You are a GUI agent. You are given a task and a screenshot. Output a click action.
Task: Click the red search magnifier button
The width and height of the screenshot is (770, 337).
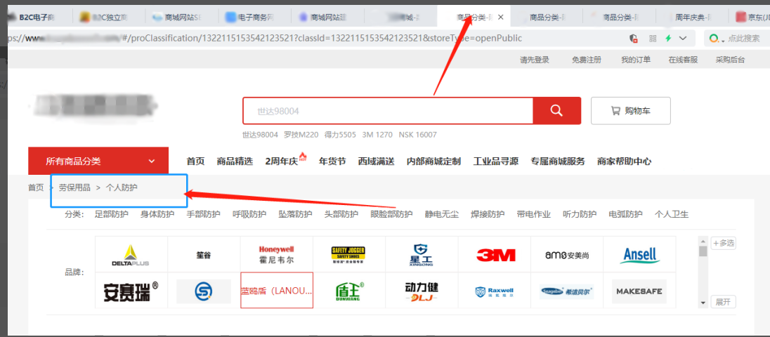[556, 111]
